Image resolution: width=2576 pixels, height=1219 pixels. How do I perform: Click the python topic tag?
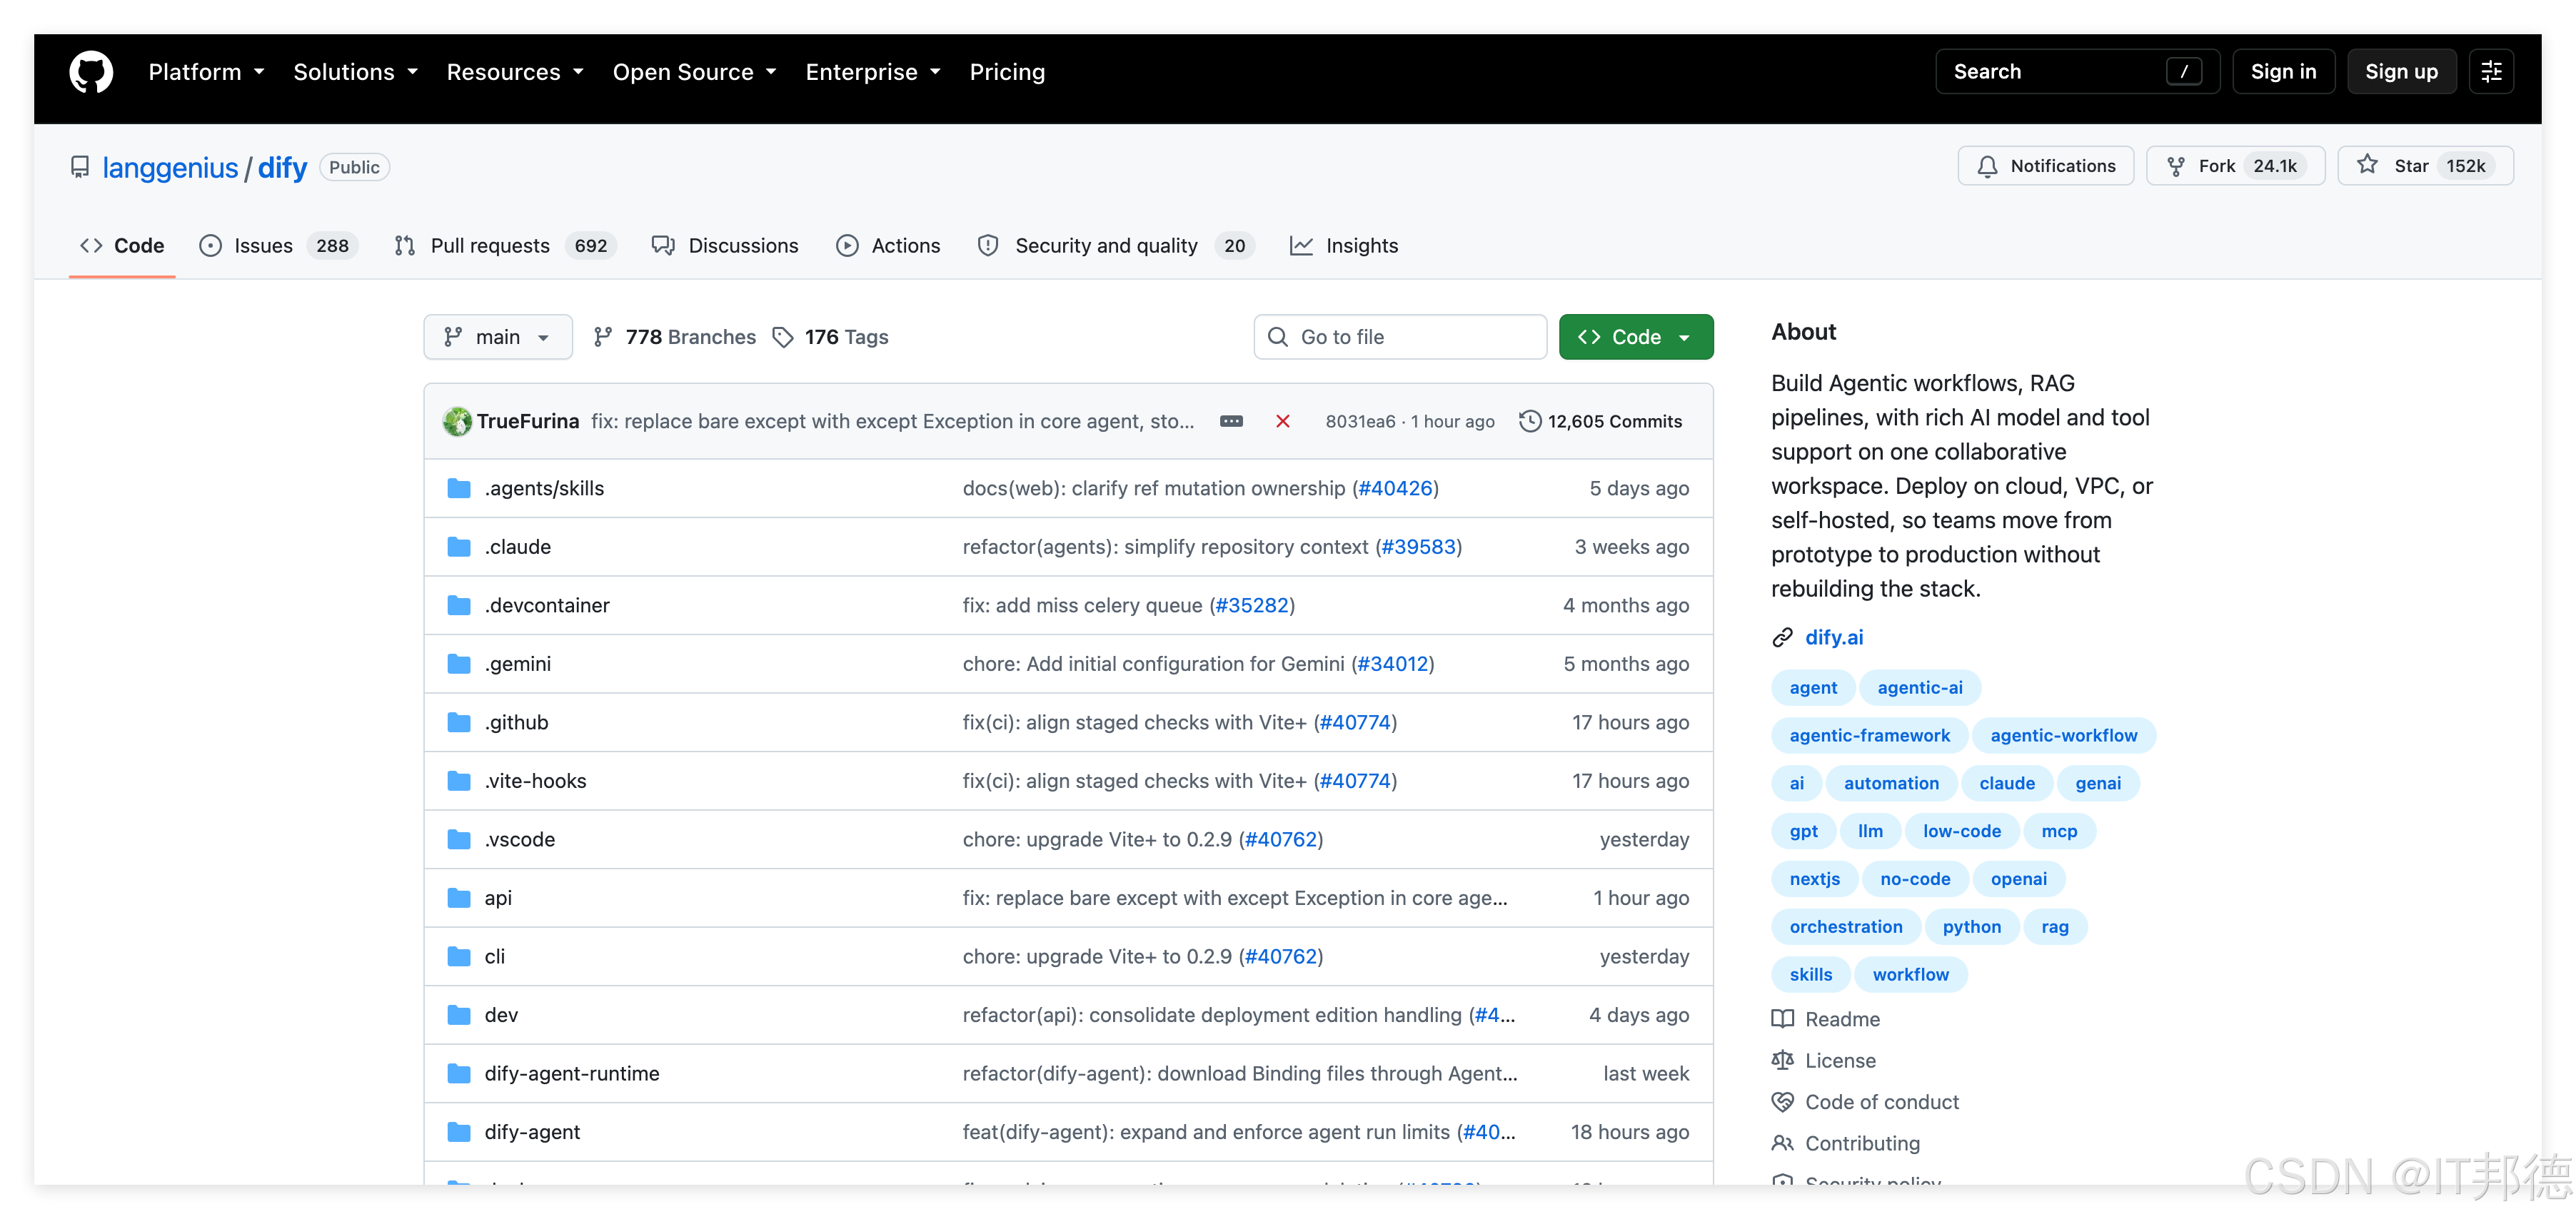click(x=1971, y=927)
